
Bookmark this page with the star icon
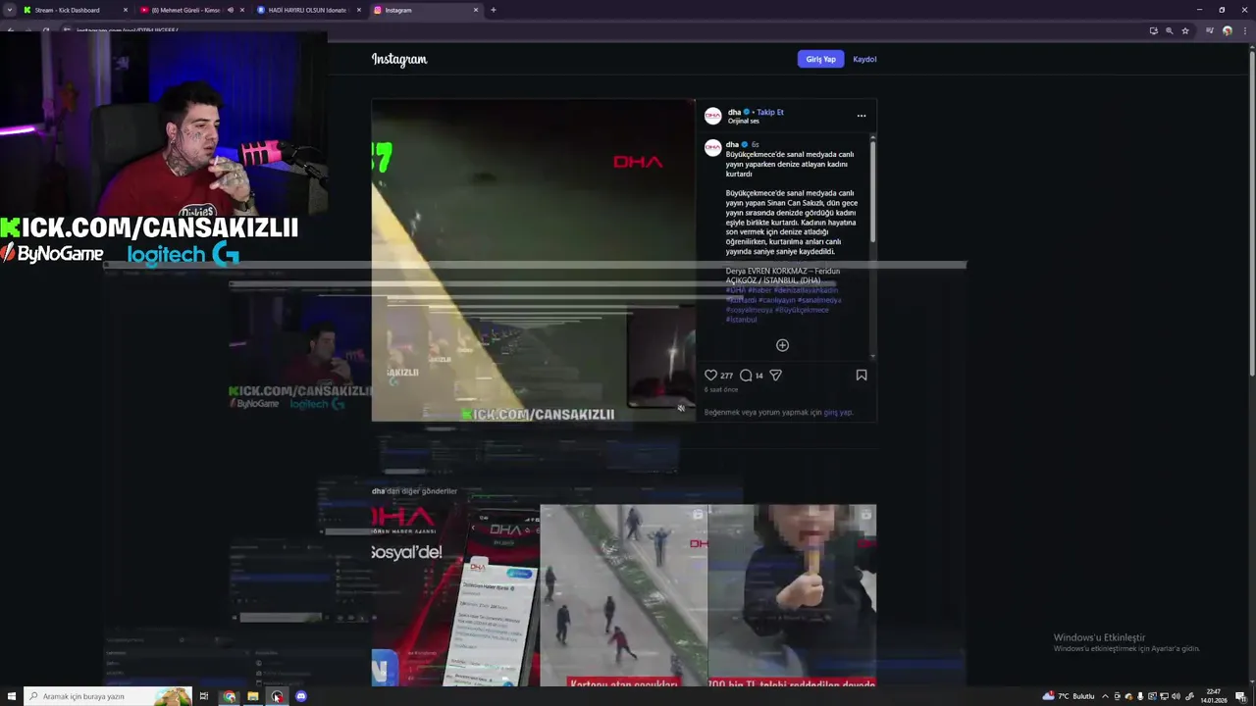[1185, 30]
